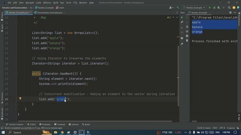
Task: Open editor tabs more-options kebab icon
Action: [x=177, y=12]
